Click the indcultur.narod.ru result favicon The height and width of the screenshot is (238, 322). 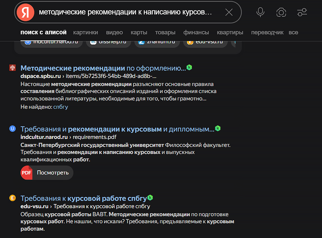click(x=13, y=128)
